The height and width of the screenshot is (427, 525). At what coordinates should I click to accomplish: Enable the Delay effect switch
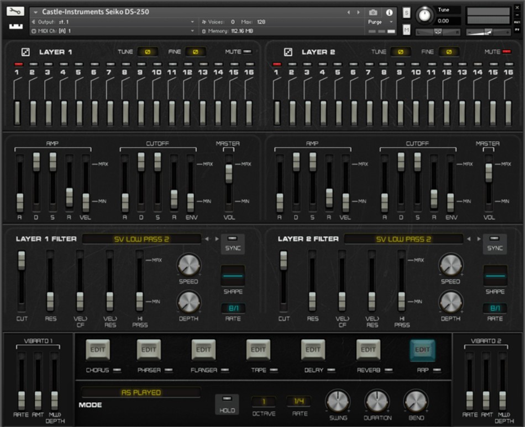tap(331, 370)
